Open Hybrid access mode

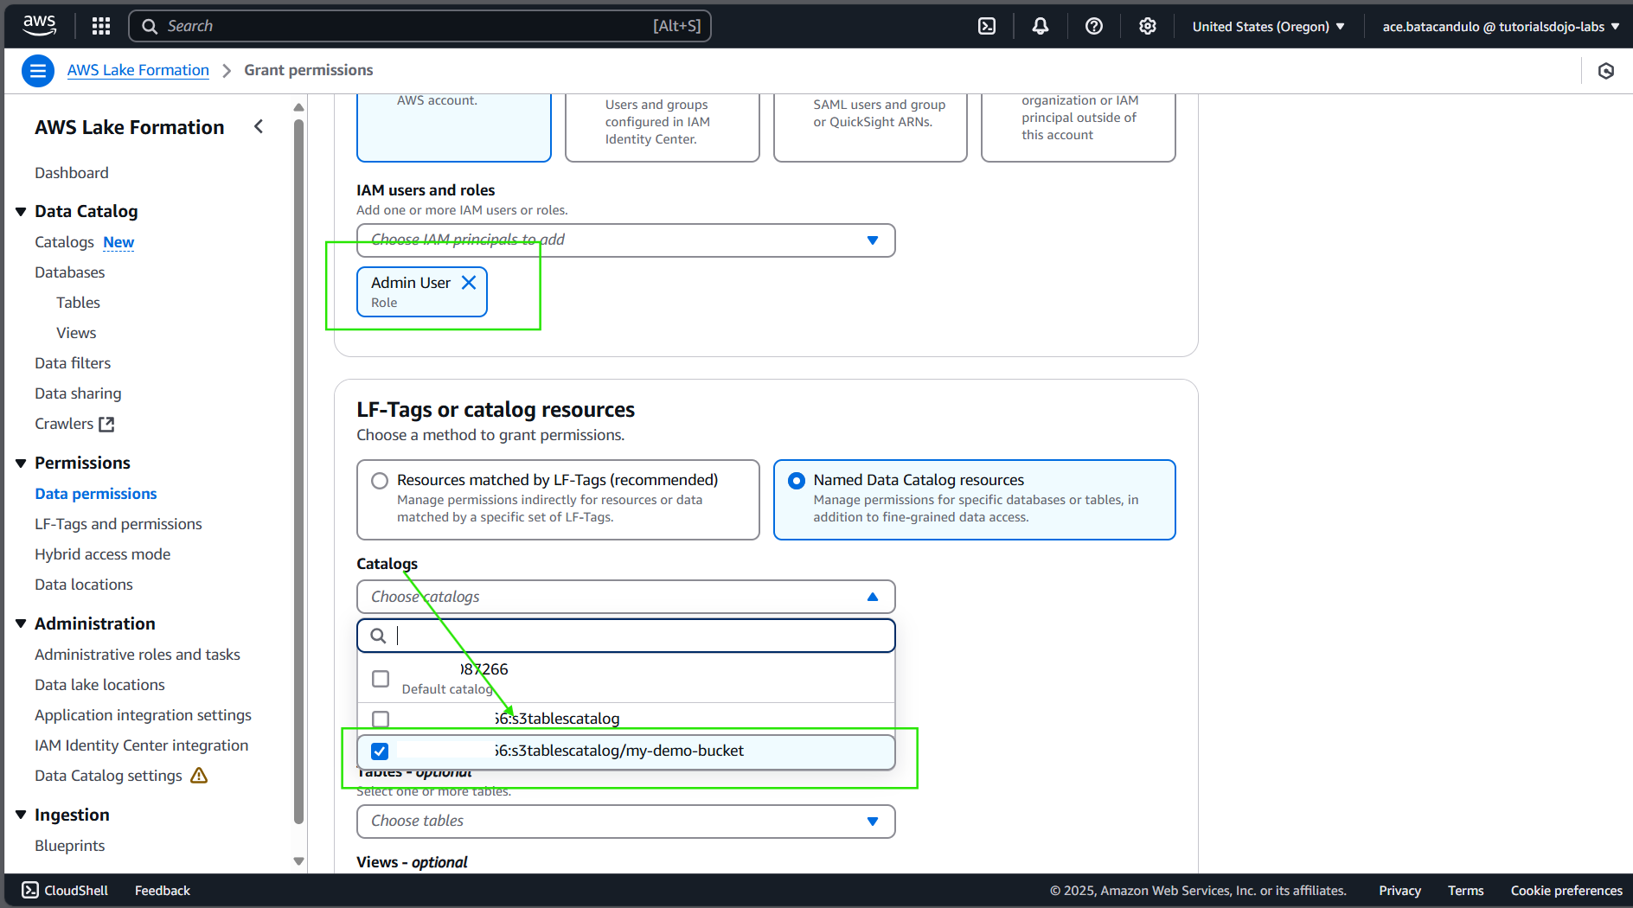tap(103, 554)
